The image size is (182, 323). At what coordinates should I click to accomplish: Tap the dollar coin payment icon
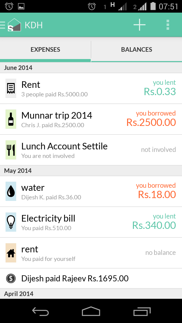pos(11,279)
